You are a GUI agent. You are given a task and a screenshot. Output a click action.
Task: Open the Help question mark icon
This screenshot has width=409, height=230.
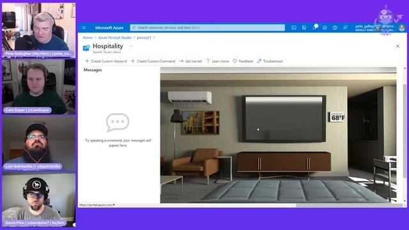coord(335,27)
